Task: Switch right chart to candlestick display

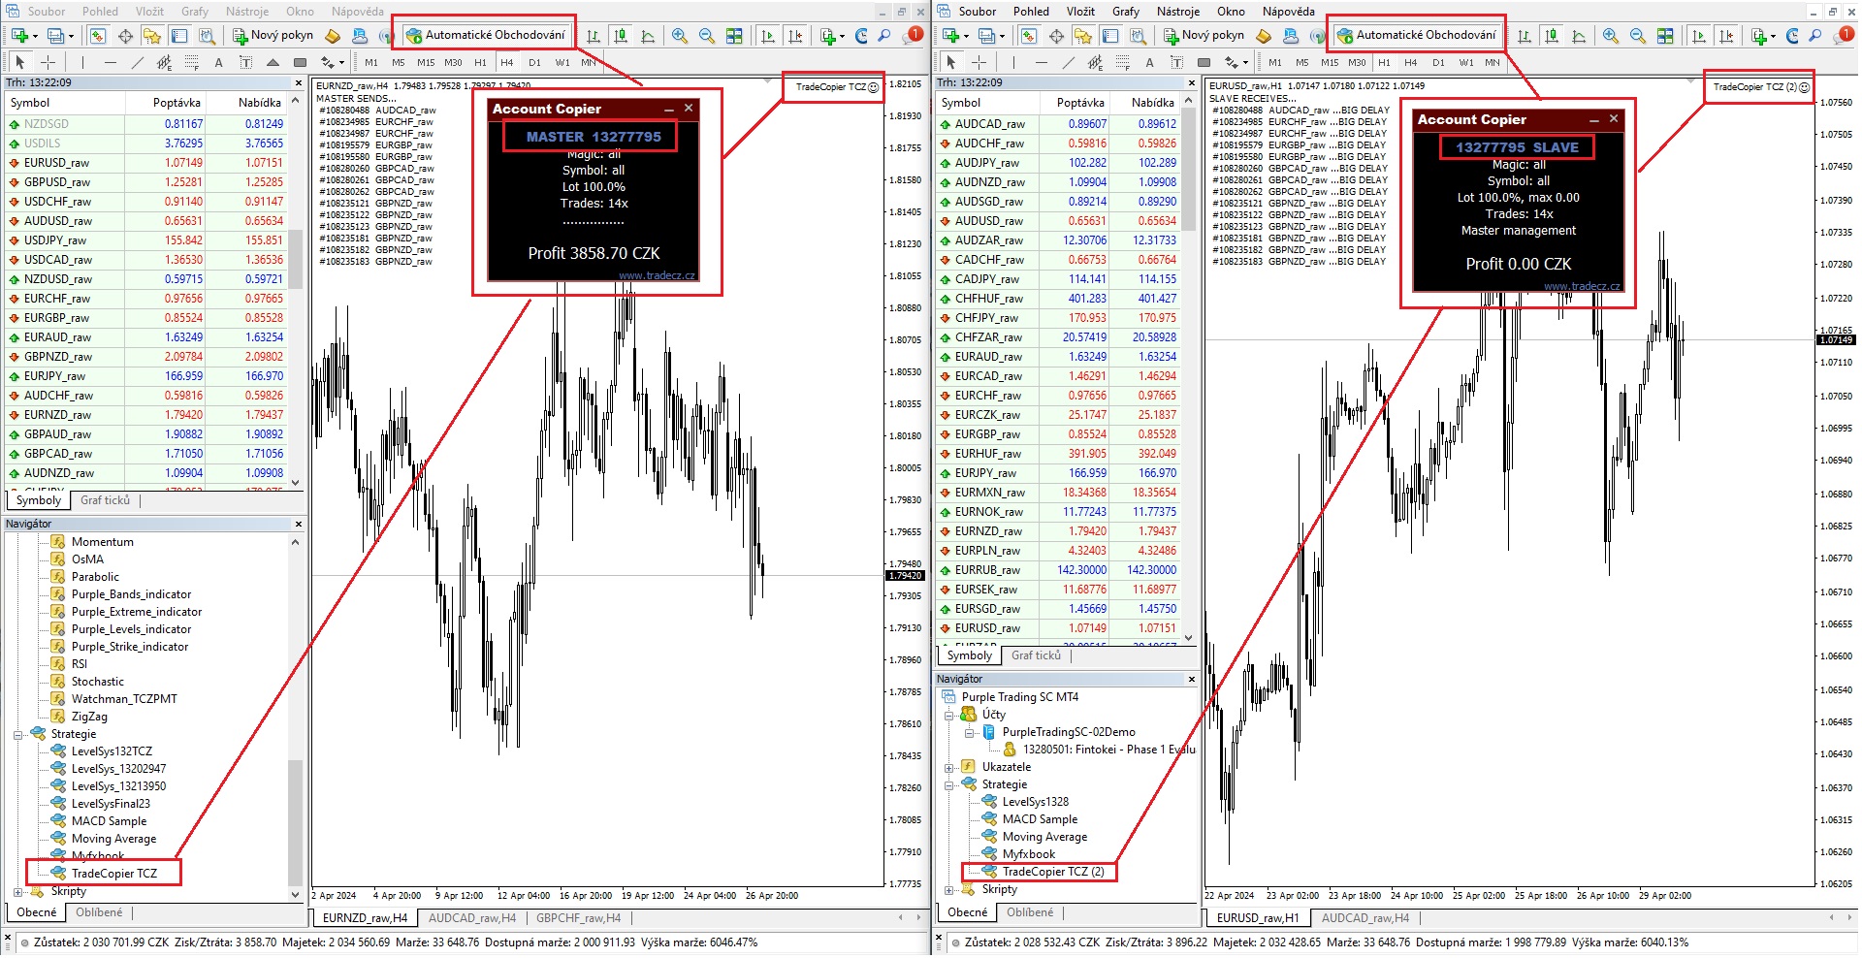Action: (1552, 36)
